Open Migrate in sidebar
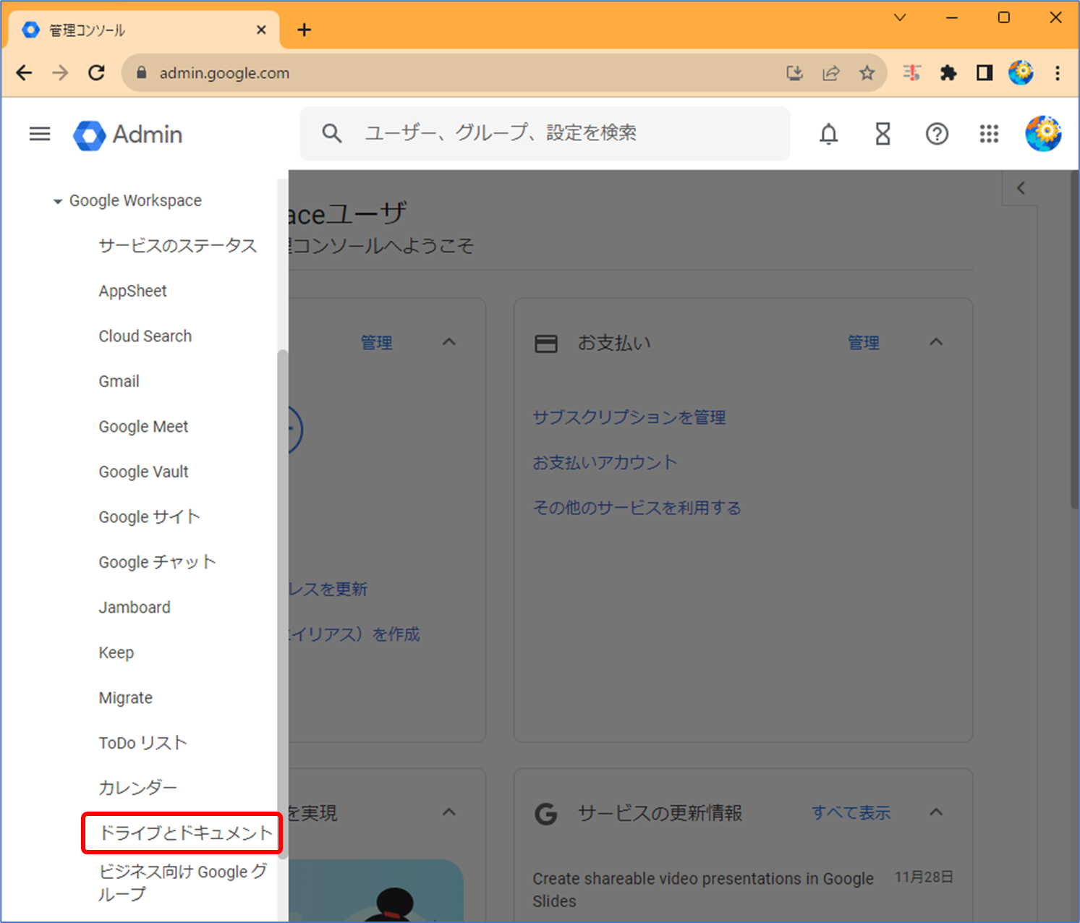Screen dimensions: 1080x923 tap(126, 698)
